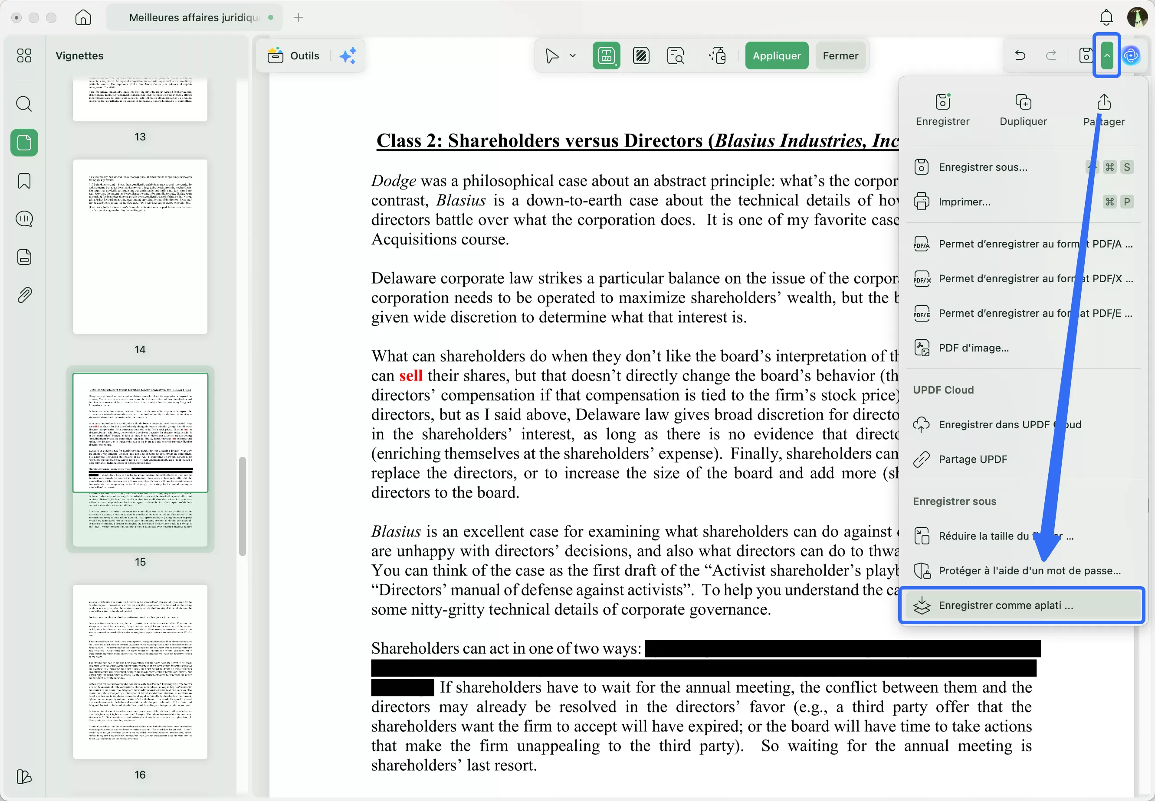This screenshot has width=1155, height=801.
Task: Open the Outils tools menu
Action: 294,56
